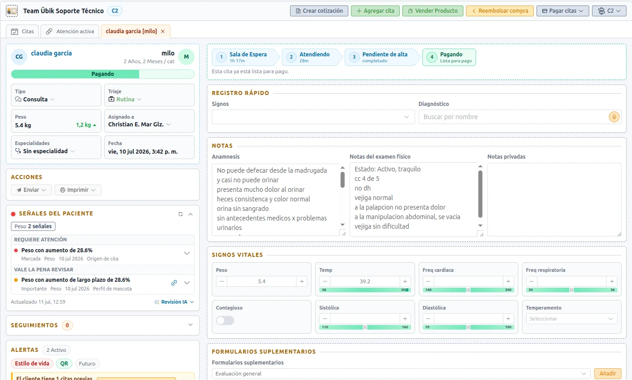Open the Revisión IA dropdown

point(174,302)
